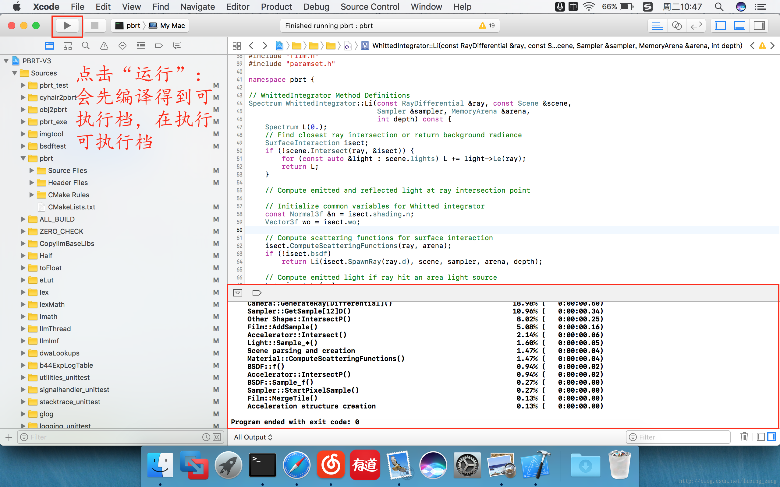Click the add (+) button in navigator
The image size is (780, 487).
click(x=9, y=437)
